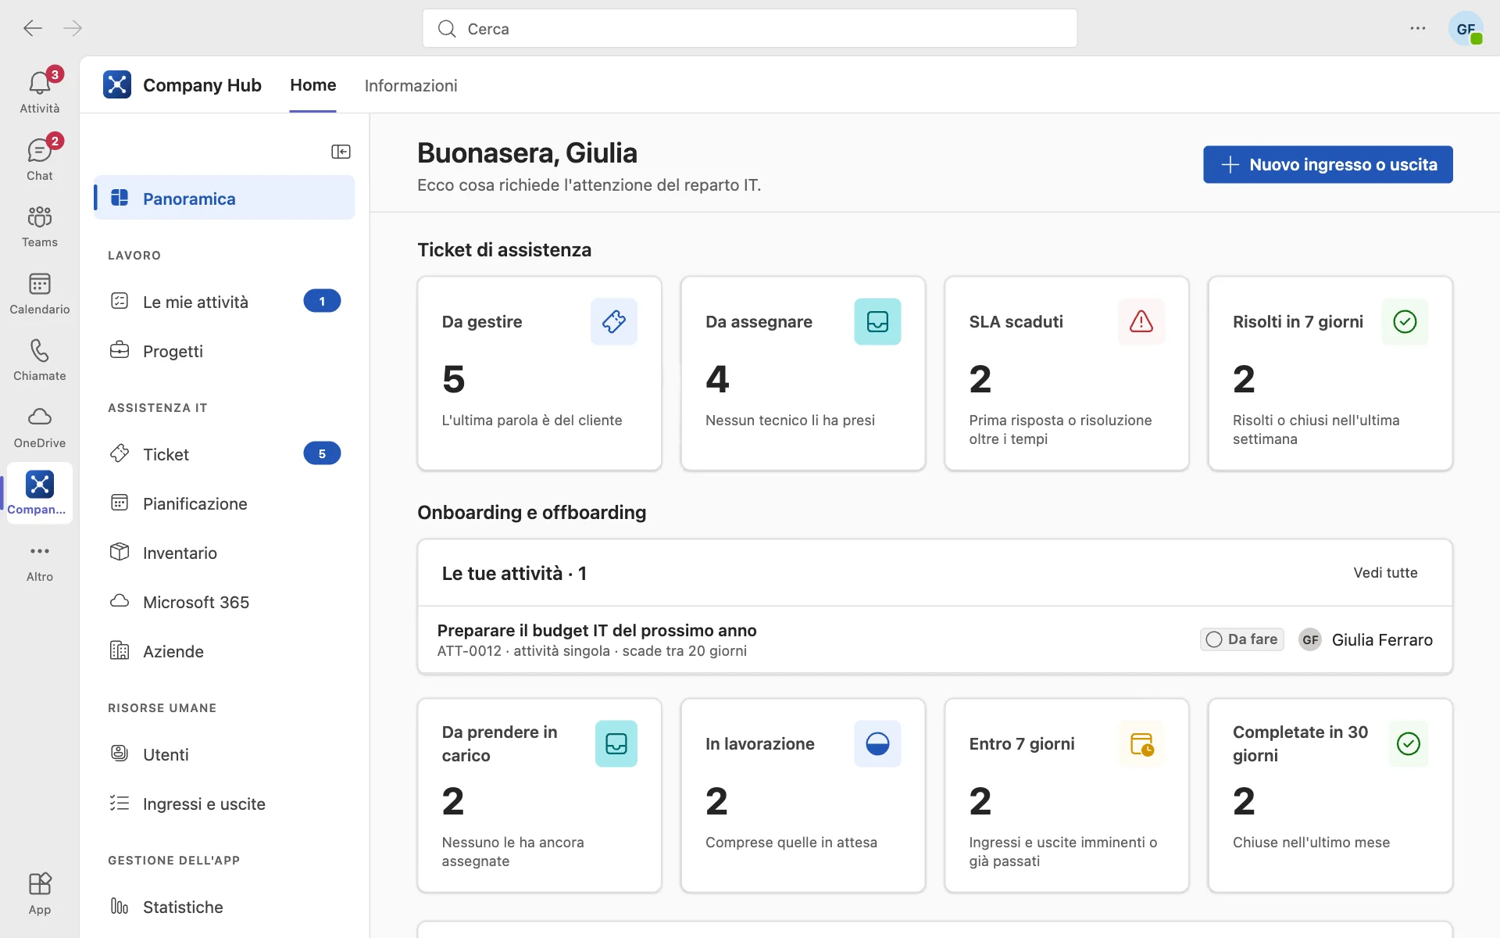Open the GF profile avatar
Image resolution: width=1500 pixels, height=938 pixels.
1466,29
